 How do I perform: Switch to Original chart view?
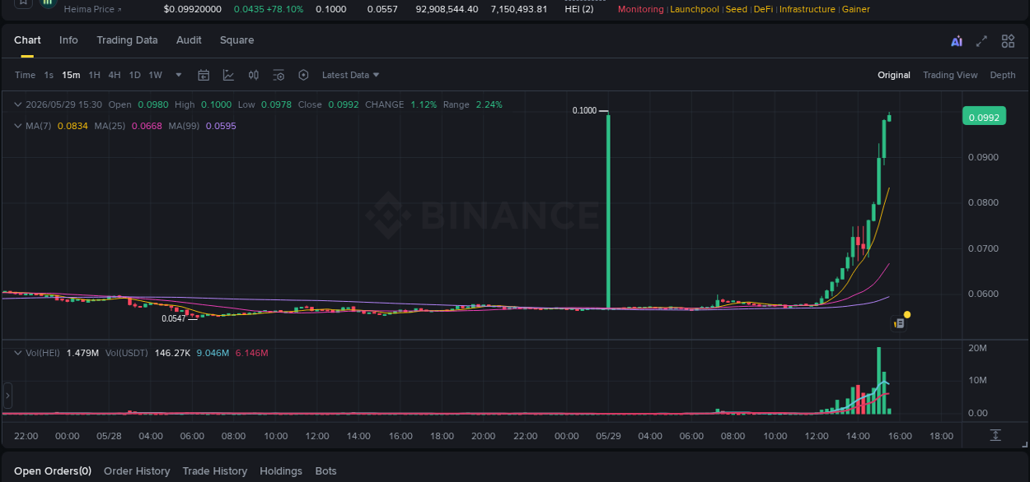click(893, 75)
